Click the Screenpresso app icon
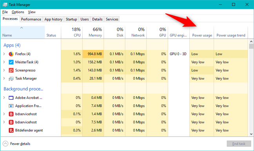 pyautogui.click(x=11, y=70)
